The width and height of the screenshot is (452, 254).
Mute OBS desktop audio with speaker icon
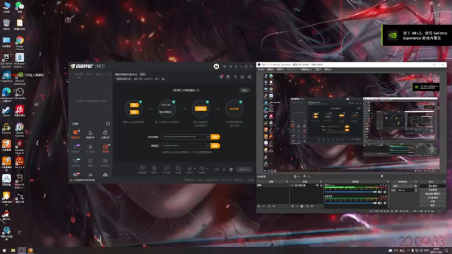point(380,203)
